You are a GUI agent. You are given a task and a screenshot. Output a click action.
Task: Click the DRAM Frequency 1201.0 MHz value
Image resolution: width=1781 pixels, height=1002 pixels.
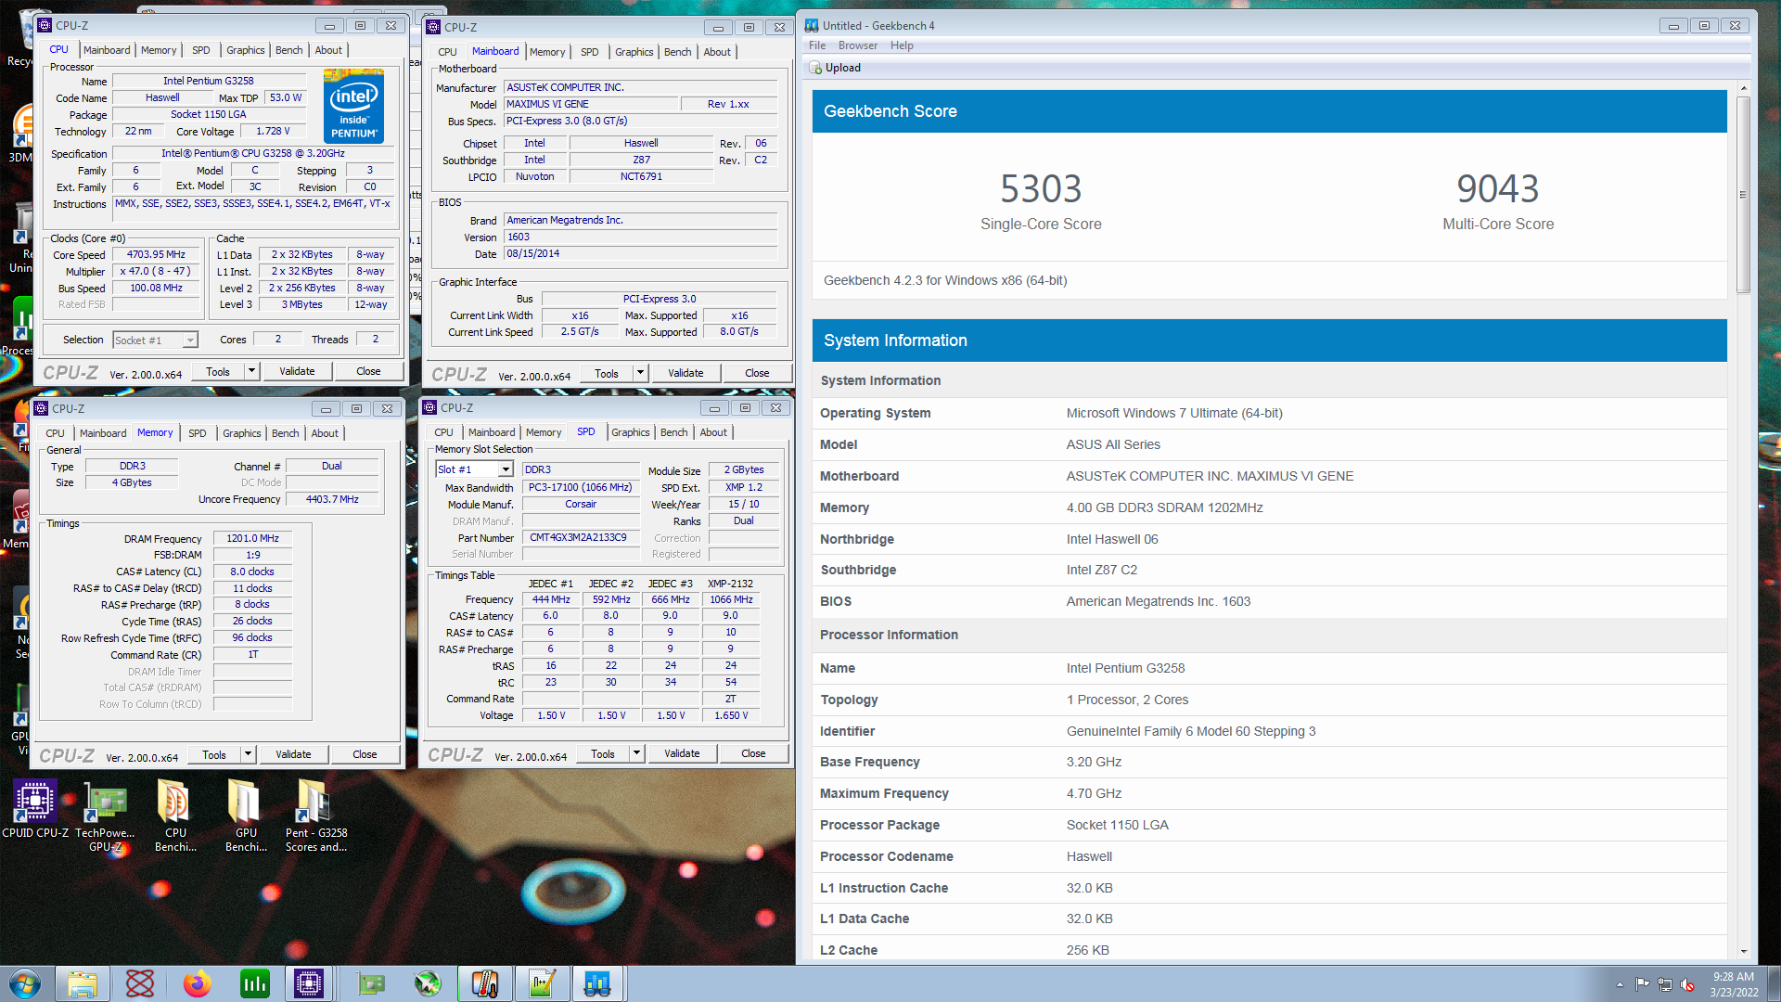pos(253,538)
